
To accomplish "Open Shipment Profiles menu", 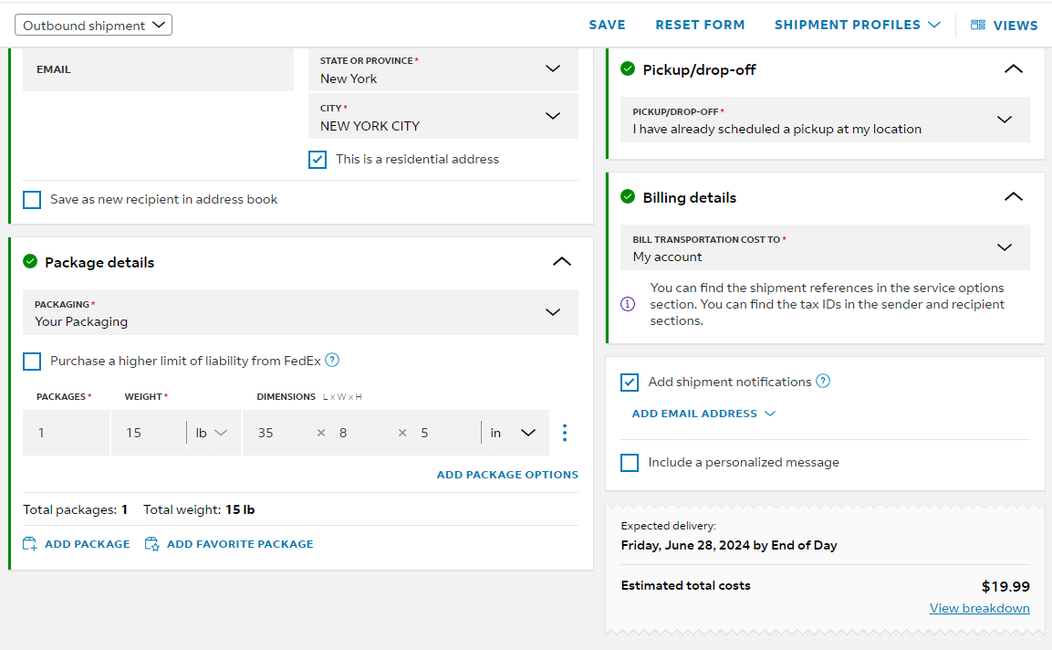I will 858,25.
